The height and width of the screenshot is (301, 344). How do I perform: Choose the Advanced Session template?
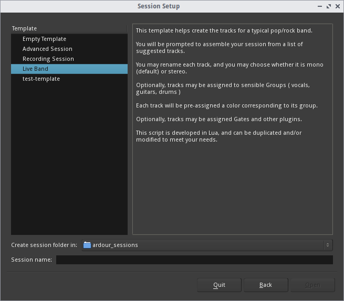(x=69, y=49)
